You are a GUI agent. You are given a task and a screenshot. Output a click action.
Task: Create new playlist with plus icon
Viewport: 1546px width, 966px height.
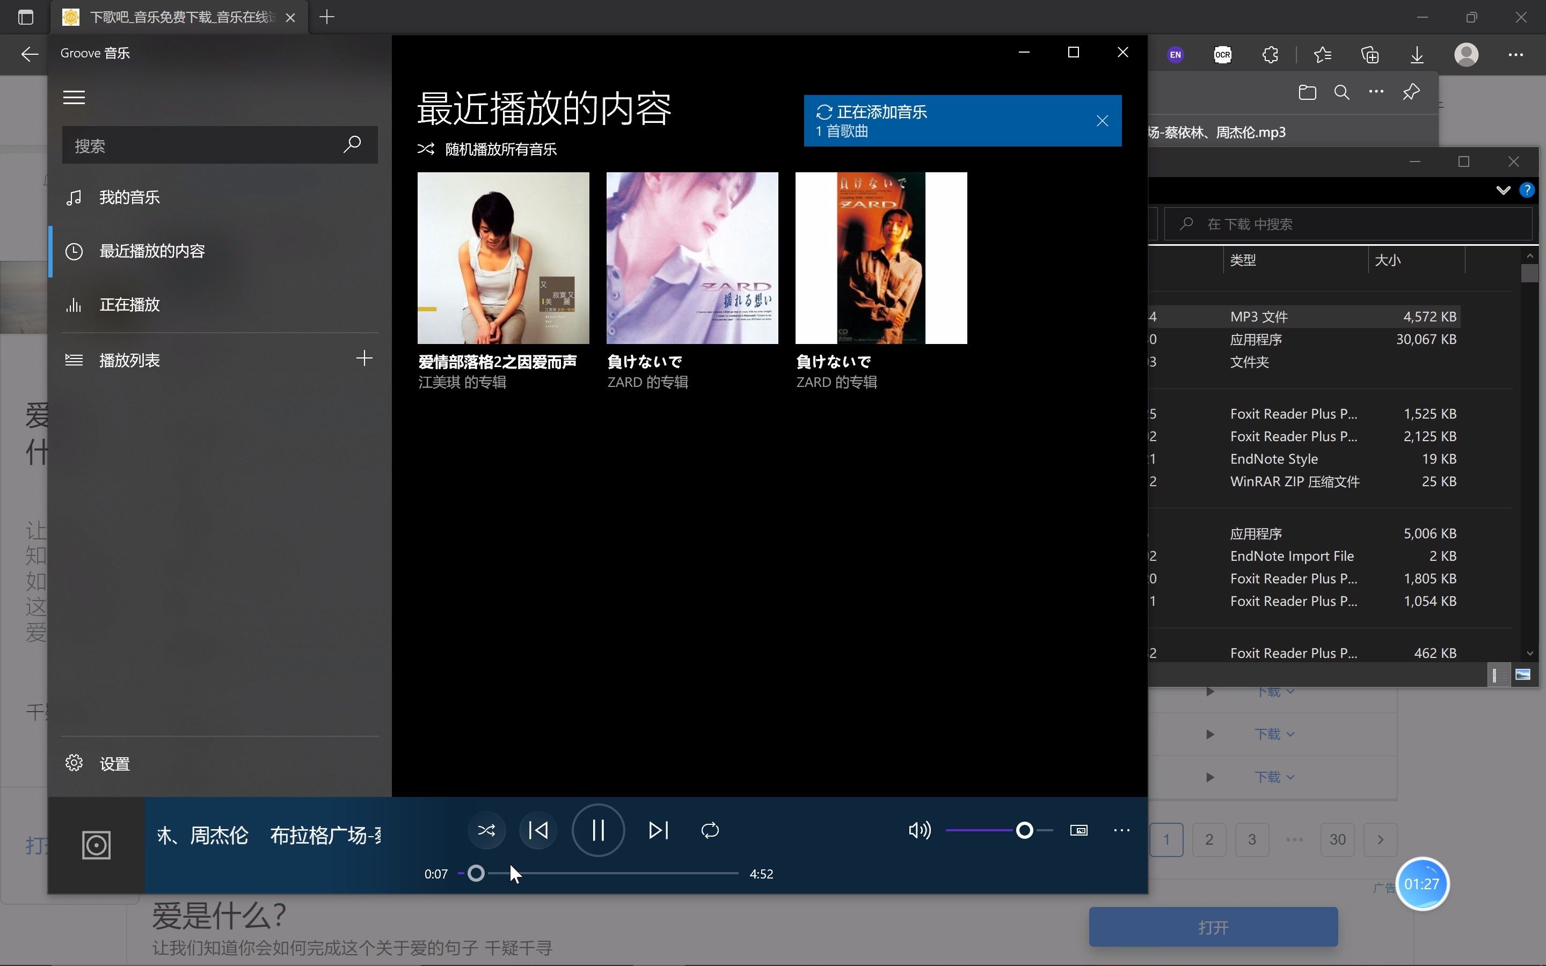tap(364, 358)
